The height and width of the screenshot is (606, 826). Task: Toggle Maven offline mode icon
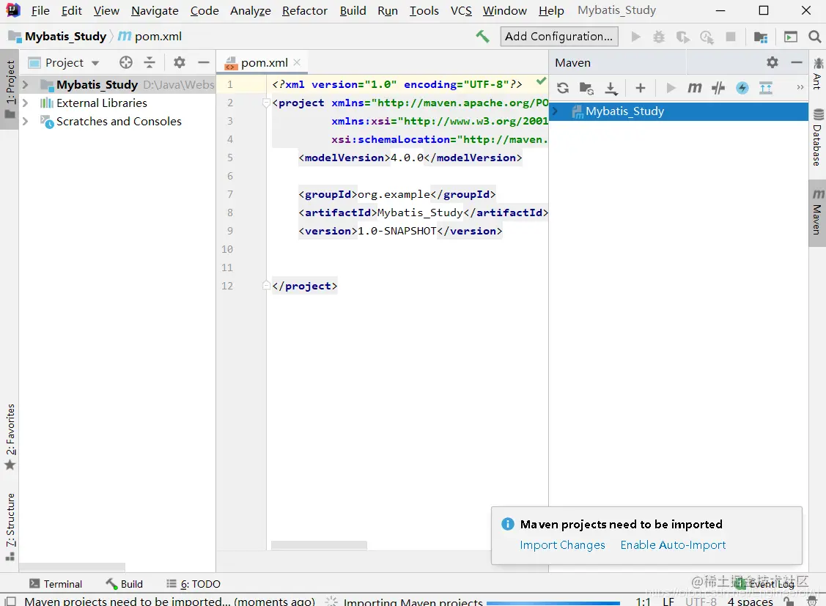click(742, 88)
